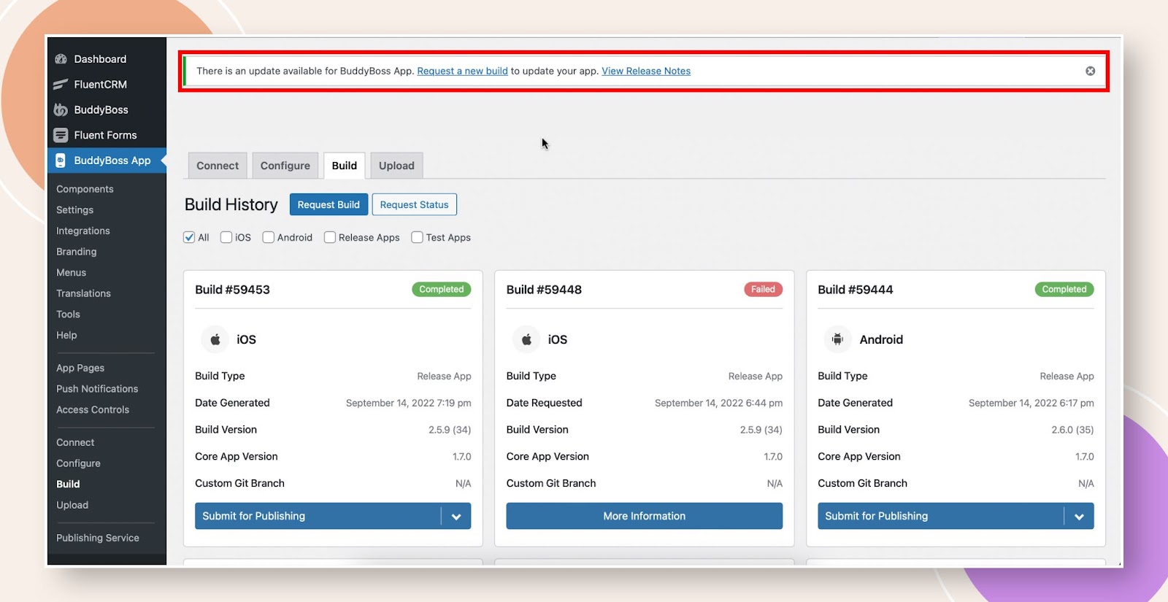Open Publishing Service in sidebar submenu
The image size is (1168, 602).
[98, 538]
